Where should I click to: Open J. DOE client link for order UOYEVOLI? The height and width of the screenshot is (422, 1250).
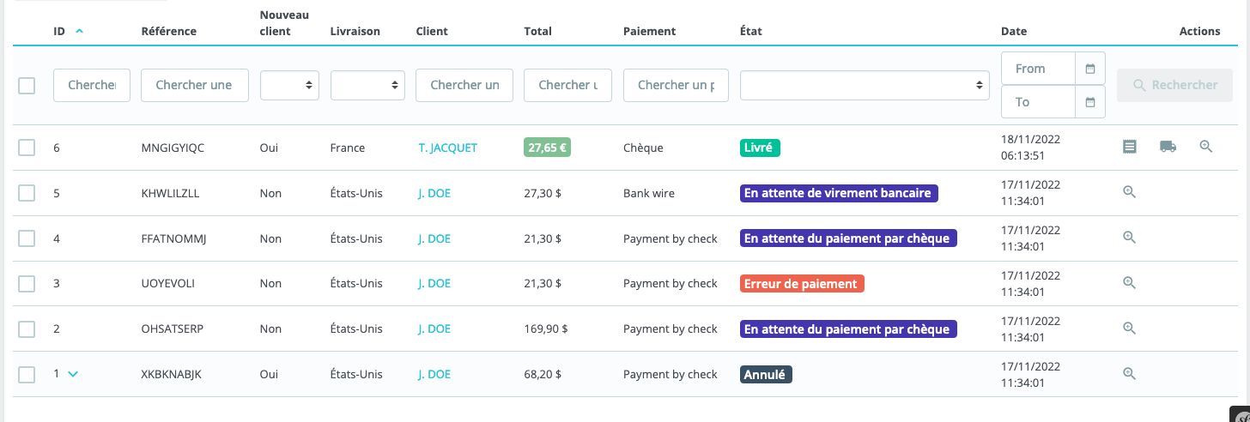pos(434,283)
